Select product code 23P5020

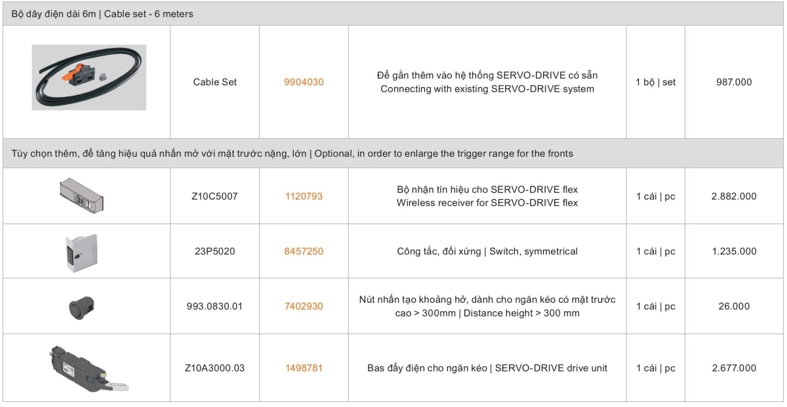tap(214, 251)
